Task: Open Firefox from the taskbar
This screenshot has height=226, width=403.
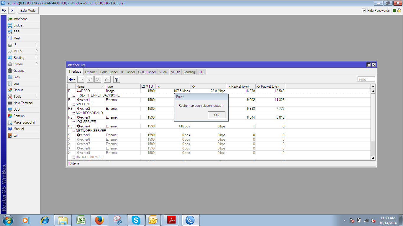Action: pos(99,220)
